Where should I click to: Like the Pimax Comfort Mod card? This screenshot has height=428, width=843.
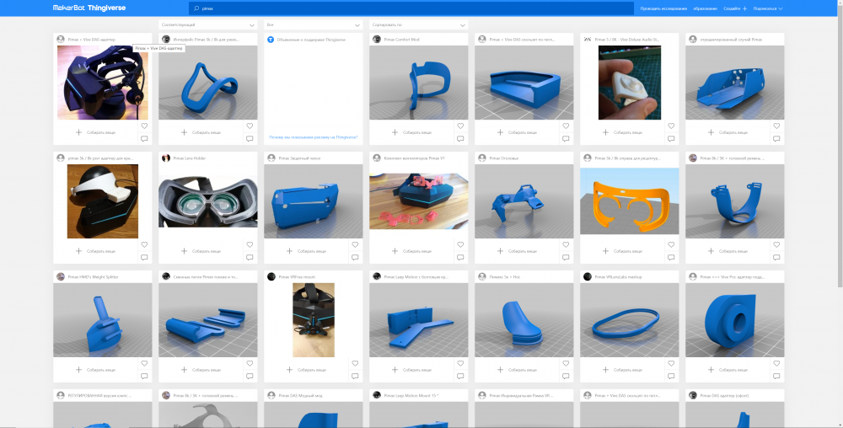(x=460, y=126)
